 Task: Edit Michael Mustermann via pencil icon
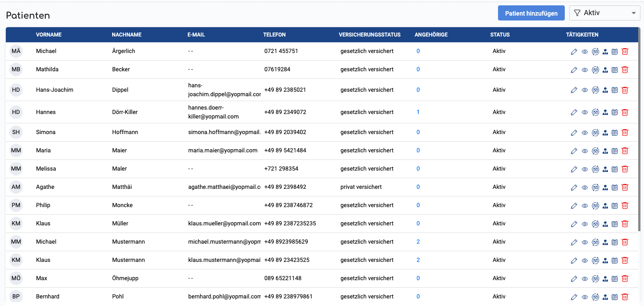[x=574, y=242]
